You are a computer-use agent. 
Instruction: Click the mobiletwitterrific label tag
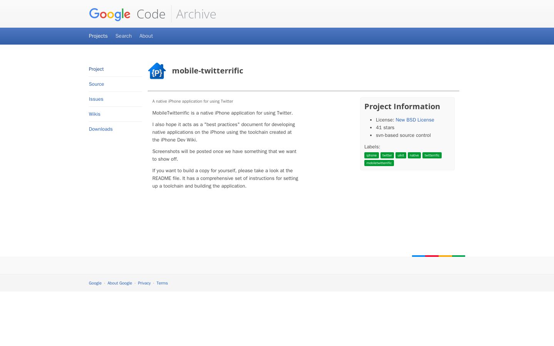pyautogui.click(x=379, y=163)
